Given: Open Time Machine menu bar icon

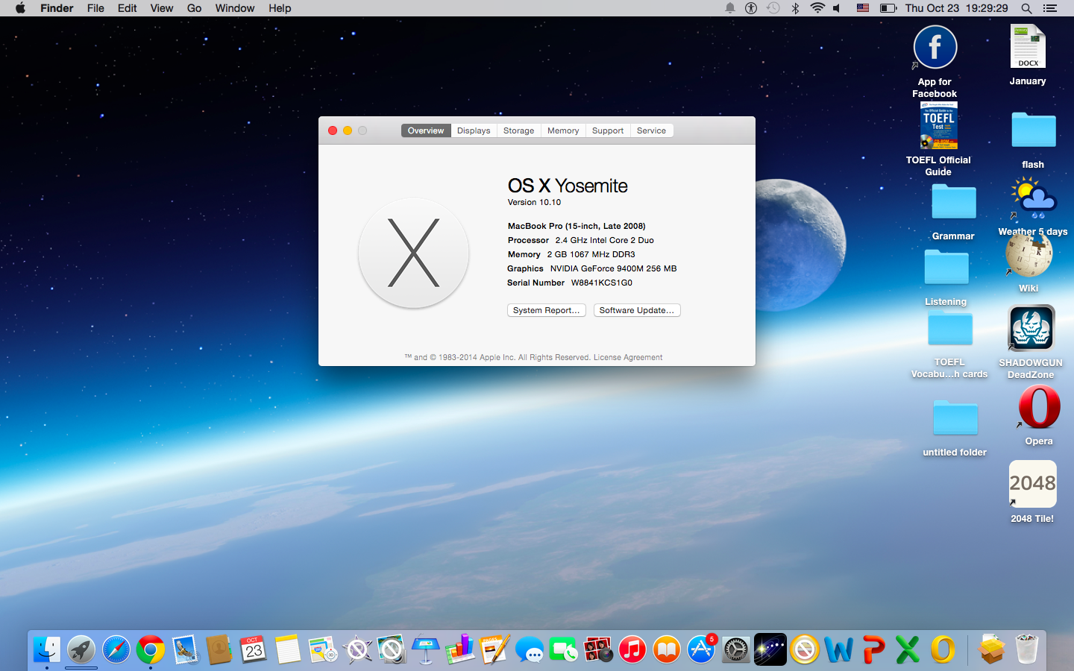Looking at the screenshot, I should click(x=773, y=8).
